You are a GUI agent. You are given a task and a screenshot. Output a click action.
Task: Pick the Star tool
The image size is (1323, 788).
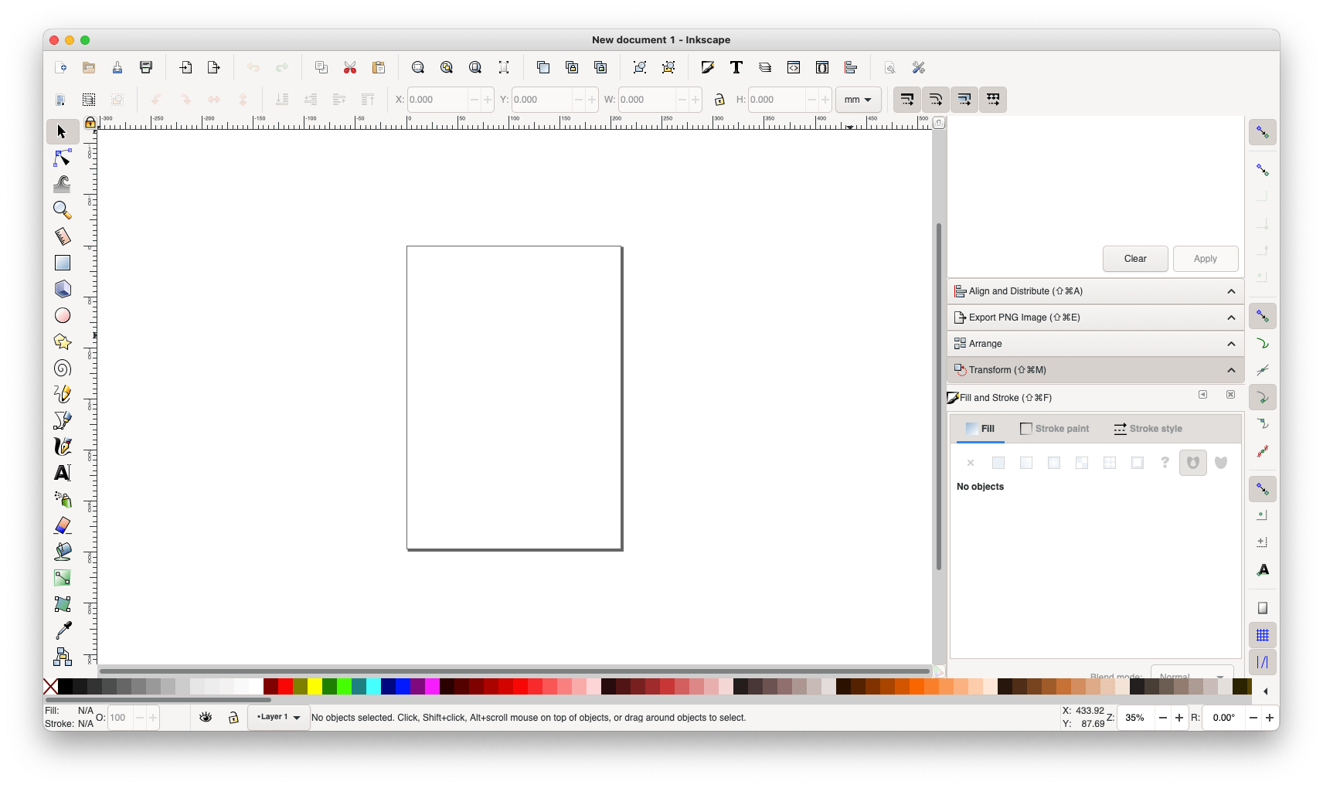pyautogui.click(x=63, y=341)
